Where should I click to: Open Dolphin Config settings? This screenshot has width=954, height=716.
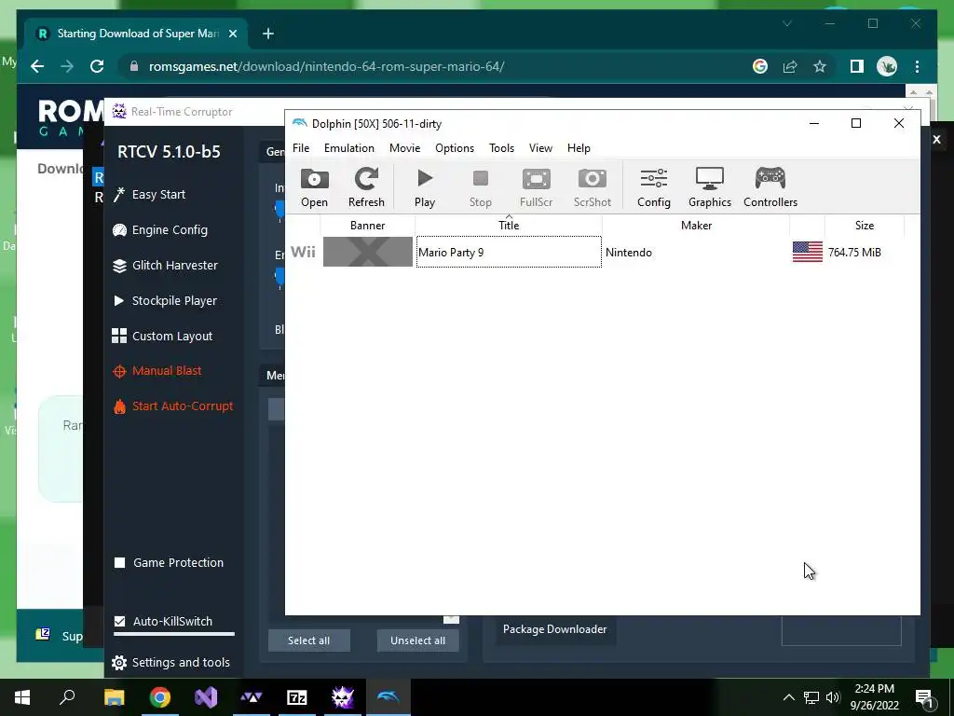pyautogui.click(x=653, y=187)
